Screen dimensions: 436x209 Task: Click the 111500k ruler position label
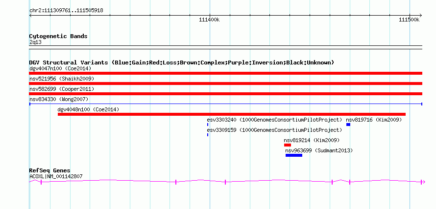pyautogui.click(x=410, y=20)
